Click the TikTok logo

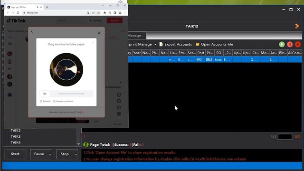pos(16,20)
